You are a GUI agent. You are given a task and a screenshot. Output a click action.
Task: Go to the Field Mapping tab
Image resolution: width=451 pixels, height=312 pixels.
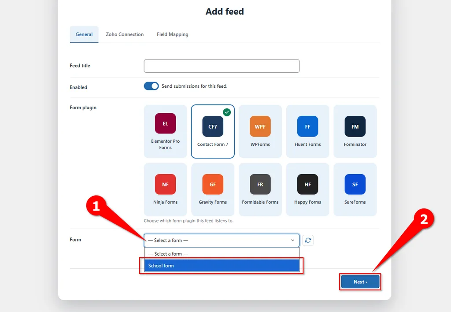(173, 34)
